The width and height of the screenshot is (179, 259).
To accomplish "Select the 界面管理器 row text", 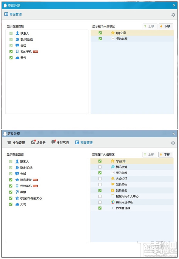I will click(123, 208).
